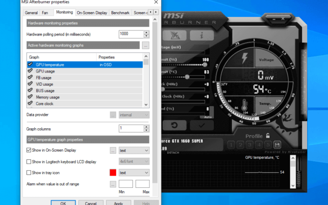Click the Auto fan speed button
The width and height of the screenshot is (328, 205).
pyautogui.click(x=208, y=117)
